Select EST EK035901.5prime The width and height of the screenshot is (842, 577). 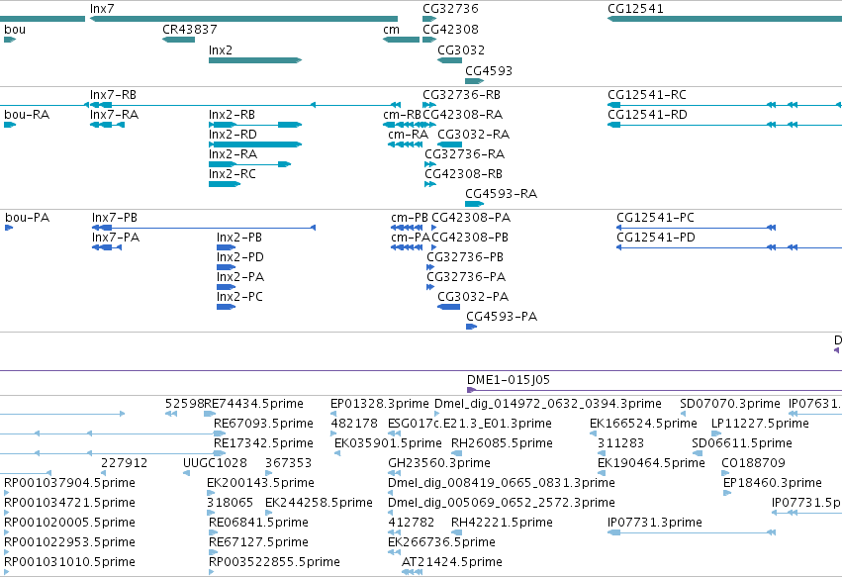337,453
